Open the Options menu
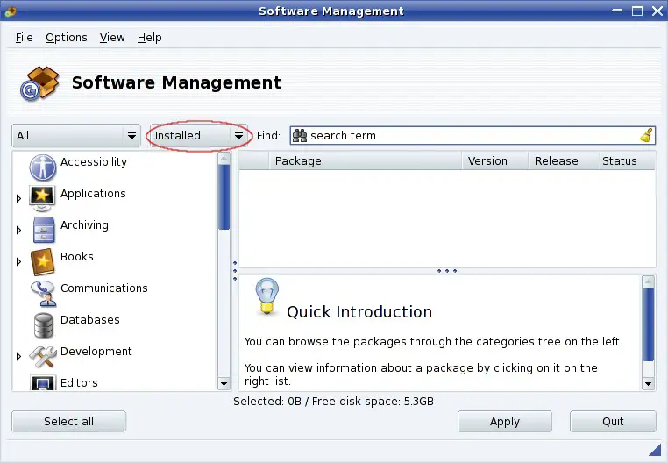This screenshot has width=668, height=463. (x=66, y=38)
